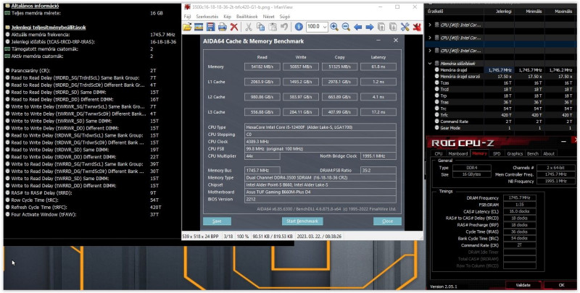Screen dimensions: 580x293
Task: Open the Fájl menu in IrfanView
Action: pyautogui.click(x=188, y=17)
